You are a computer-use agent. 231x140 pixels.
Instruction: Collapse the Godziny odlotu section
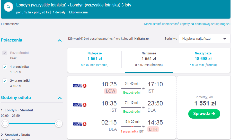coord(59,98)
